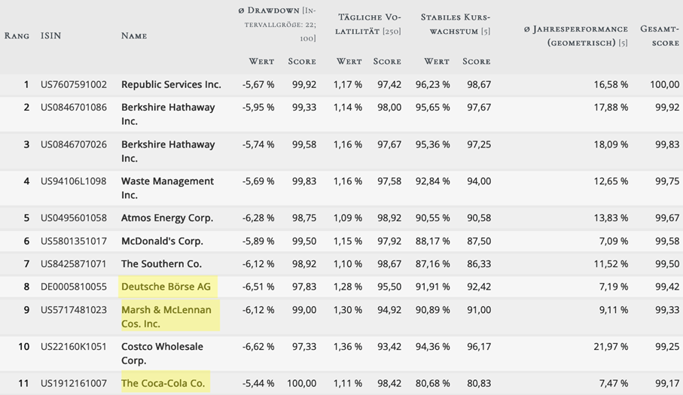
Task: Click the Gesamtscore column header
Action: tap(660, 35)
